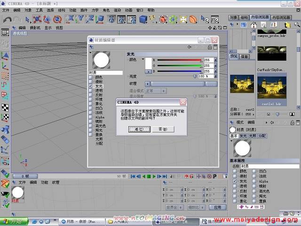301x226 pixels.
Task: Jump to the animation start
Action: pyautogui.click(x=133, y=176)
